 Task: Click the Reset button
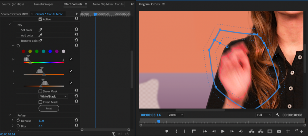(49, 108)
